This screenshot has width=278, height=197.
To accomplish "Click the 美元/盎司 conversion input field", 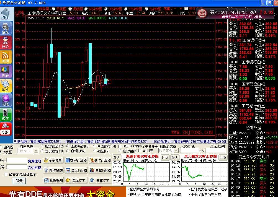I will click(x=216, y=151).
